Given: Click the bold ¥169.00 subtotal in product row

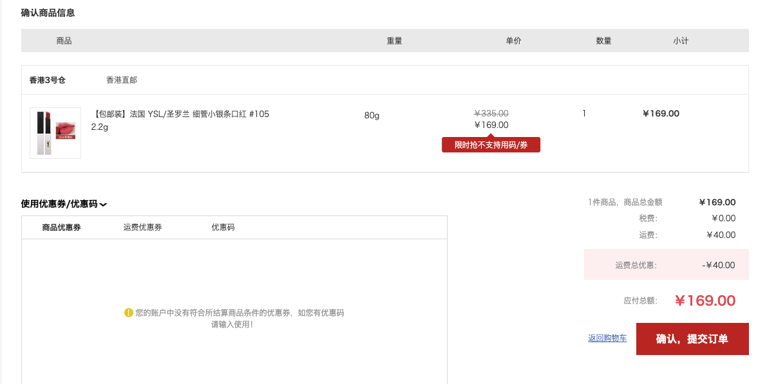Looking at the screenshot, I should (x=661, y=113).
